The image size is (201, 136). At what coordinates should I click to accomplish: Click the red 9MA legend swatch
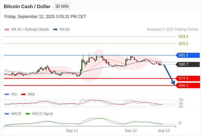pyautogui.click(x=23, y=95)
